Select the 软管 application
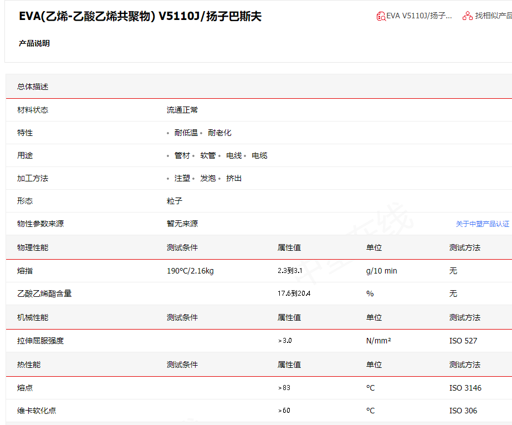512x425 pixels. click(208, 155)
